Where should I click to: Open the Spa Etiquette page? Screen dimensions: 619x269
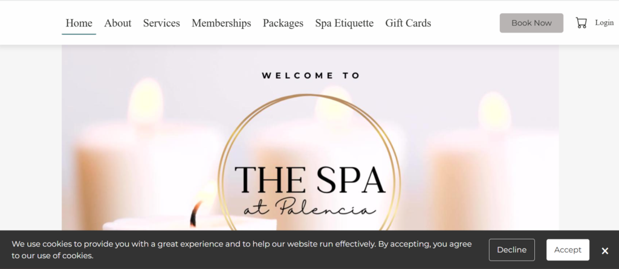click(x=344, y=24)
